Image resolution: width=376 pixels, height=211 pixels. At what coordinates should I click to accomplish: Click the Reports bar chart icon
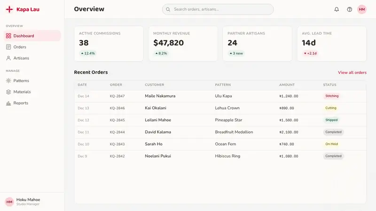coord(8,103)
